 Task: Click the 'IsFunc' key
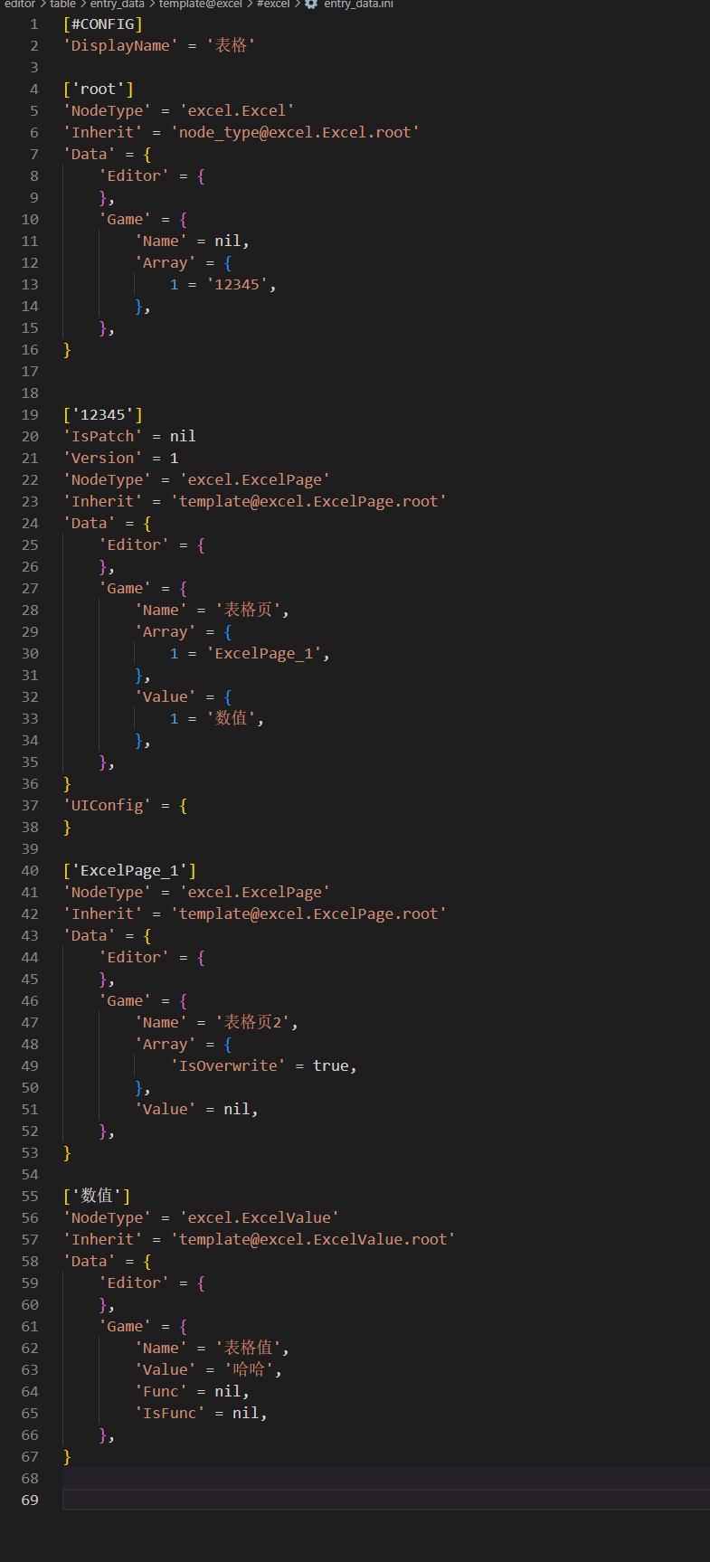[170, 1413]
